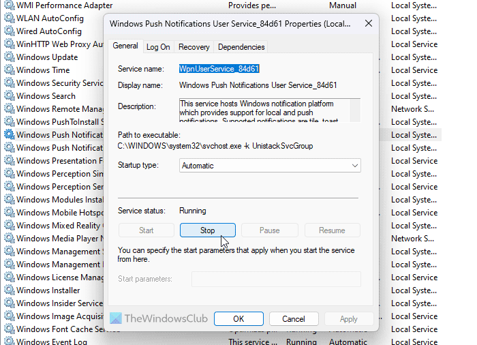
Task: Click the greyed-out Pause button
Action: coord(270,230)
